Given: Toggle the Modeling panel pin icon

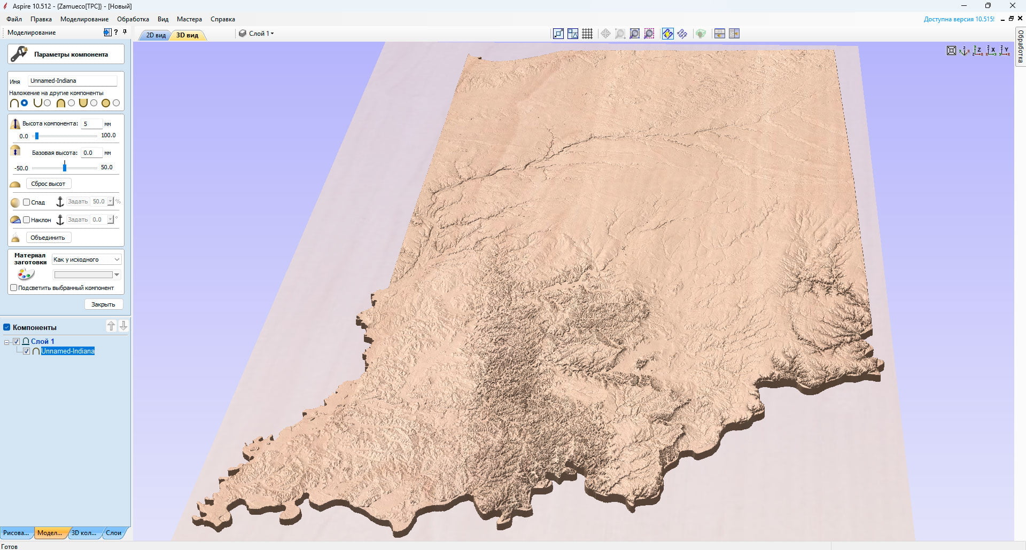Looking at the screenshot, I should [125, 32].
